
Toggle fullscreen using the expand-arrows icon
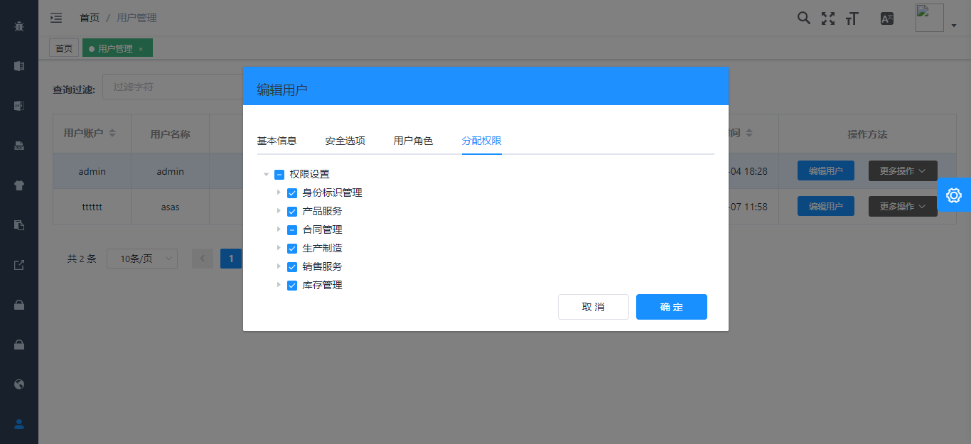click(x=828, y=18)
